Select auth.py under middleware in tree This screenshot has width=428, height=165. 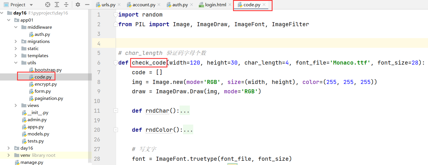pyautogui.click(x=42, y=34)
